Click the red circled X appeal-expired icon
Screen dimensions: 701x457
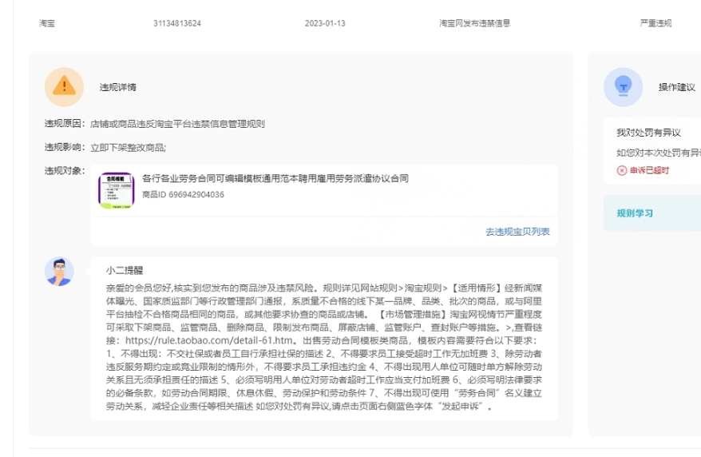coord(622,170)
